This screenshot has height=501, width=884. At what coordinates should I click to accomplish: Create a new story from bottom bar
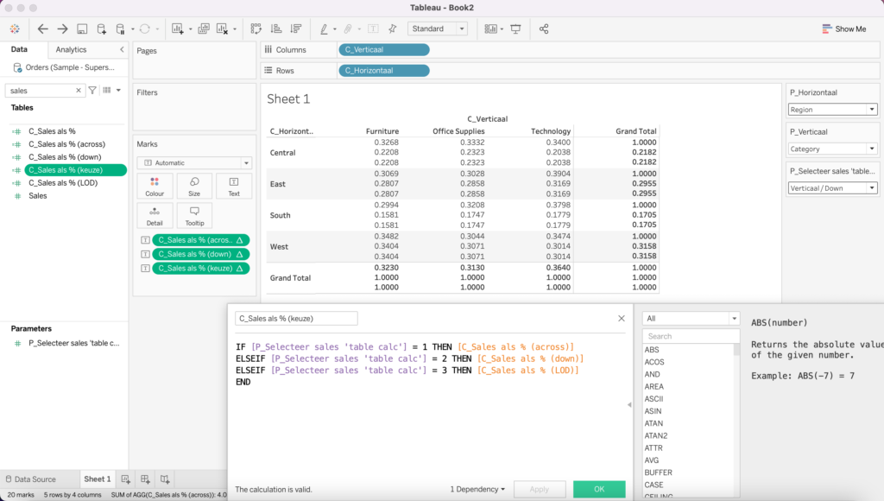click(x=165, y=479)
